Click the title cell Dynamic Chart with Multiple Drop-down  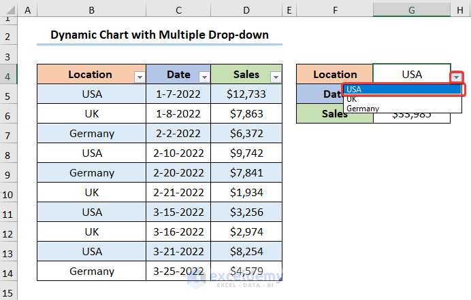tap(159, 35)
